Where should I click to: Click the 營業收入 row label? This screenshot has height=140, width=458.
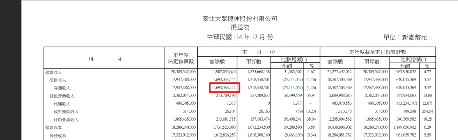click(53, 72)
